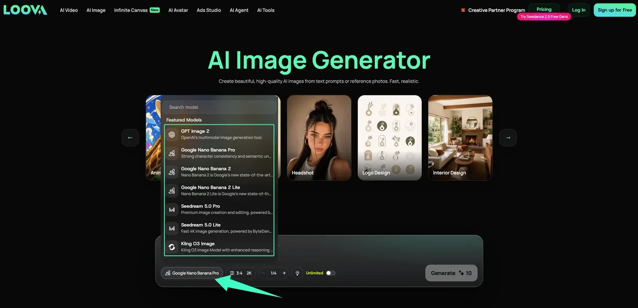Open Creative Partner Program link

(496, 10)
